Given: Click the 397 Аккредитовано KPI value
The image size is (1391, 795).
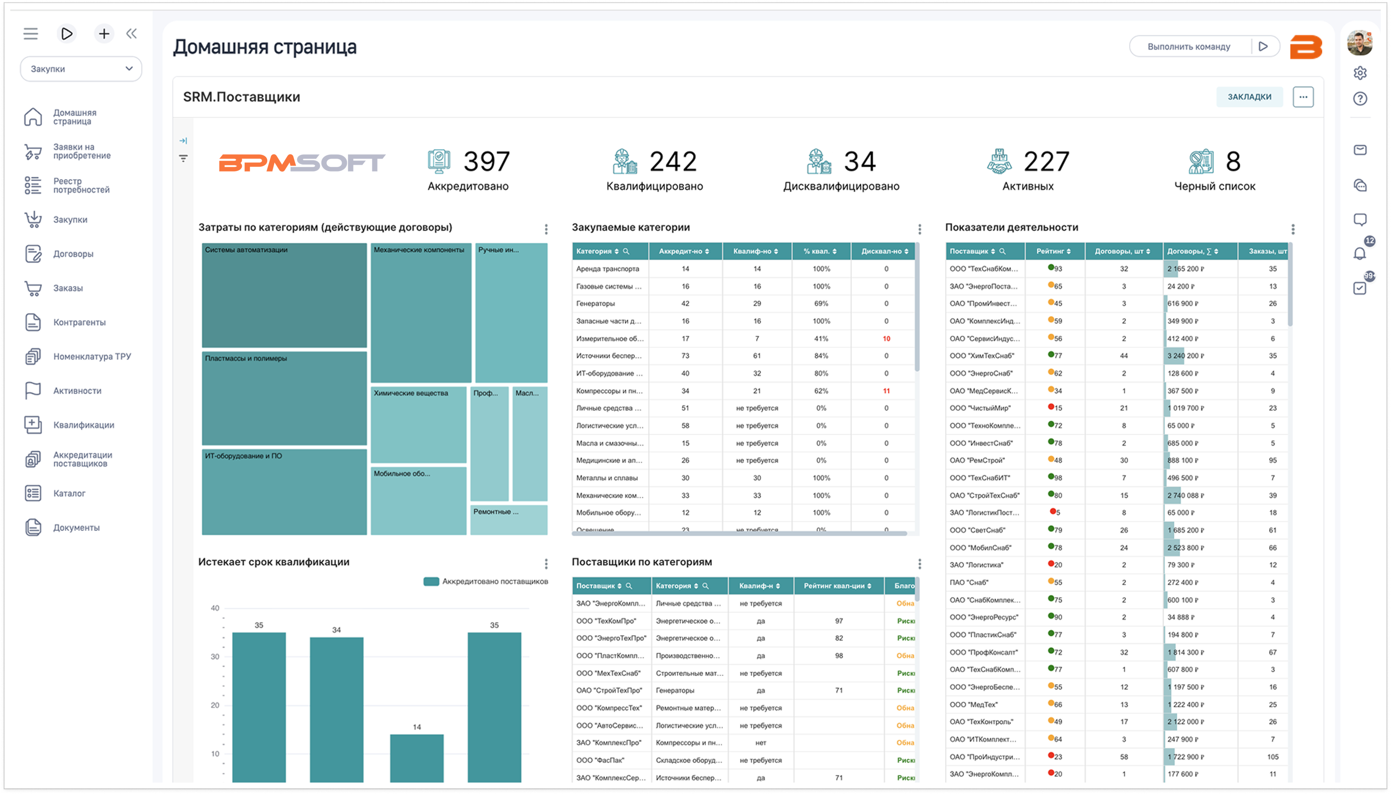Looking at the screenshot, I should (x=486, y=162).
